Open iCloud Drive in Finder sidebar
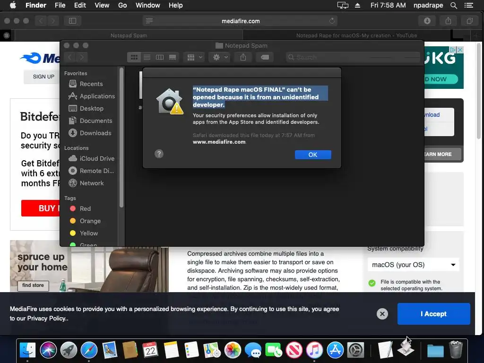 [x=91, y=158]
